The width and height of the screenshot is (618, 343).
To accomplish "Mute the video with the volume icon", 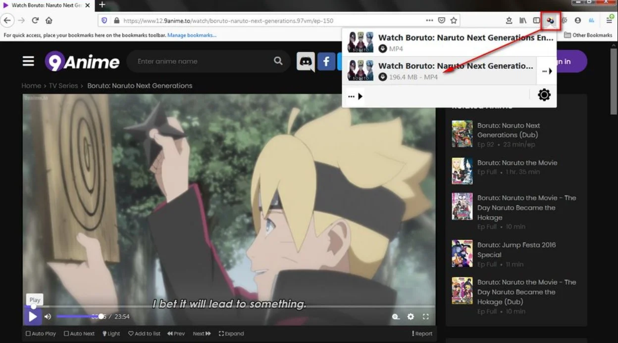I will (48, 316).
